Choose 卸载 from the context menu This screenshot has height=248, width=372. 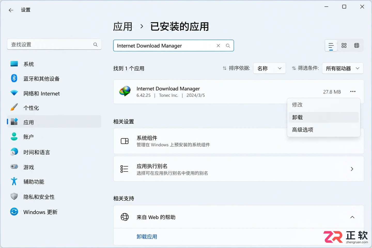tap(323, 117)
